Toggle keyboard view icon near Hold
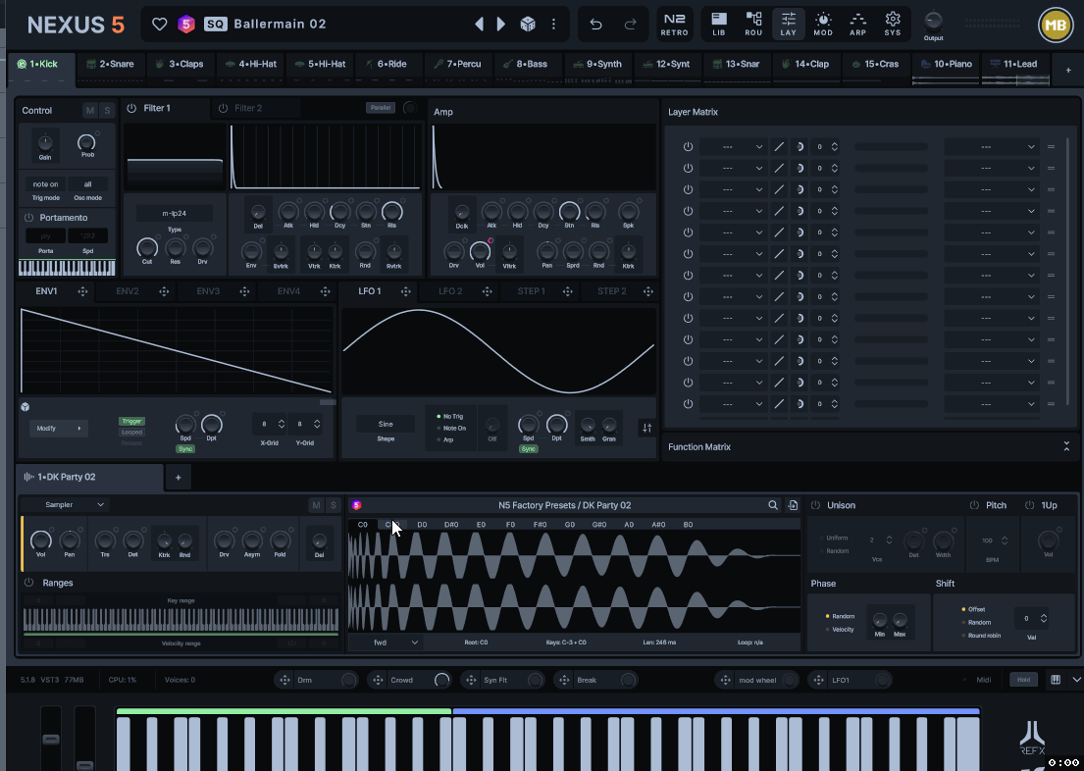1084x771 pixels. [1056, 680]
